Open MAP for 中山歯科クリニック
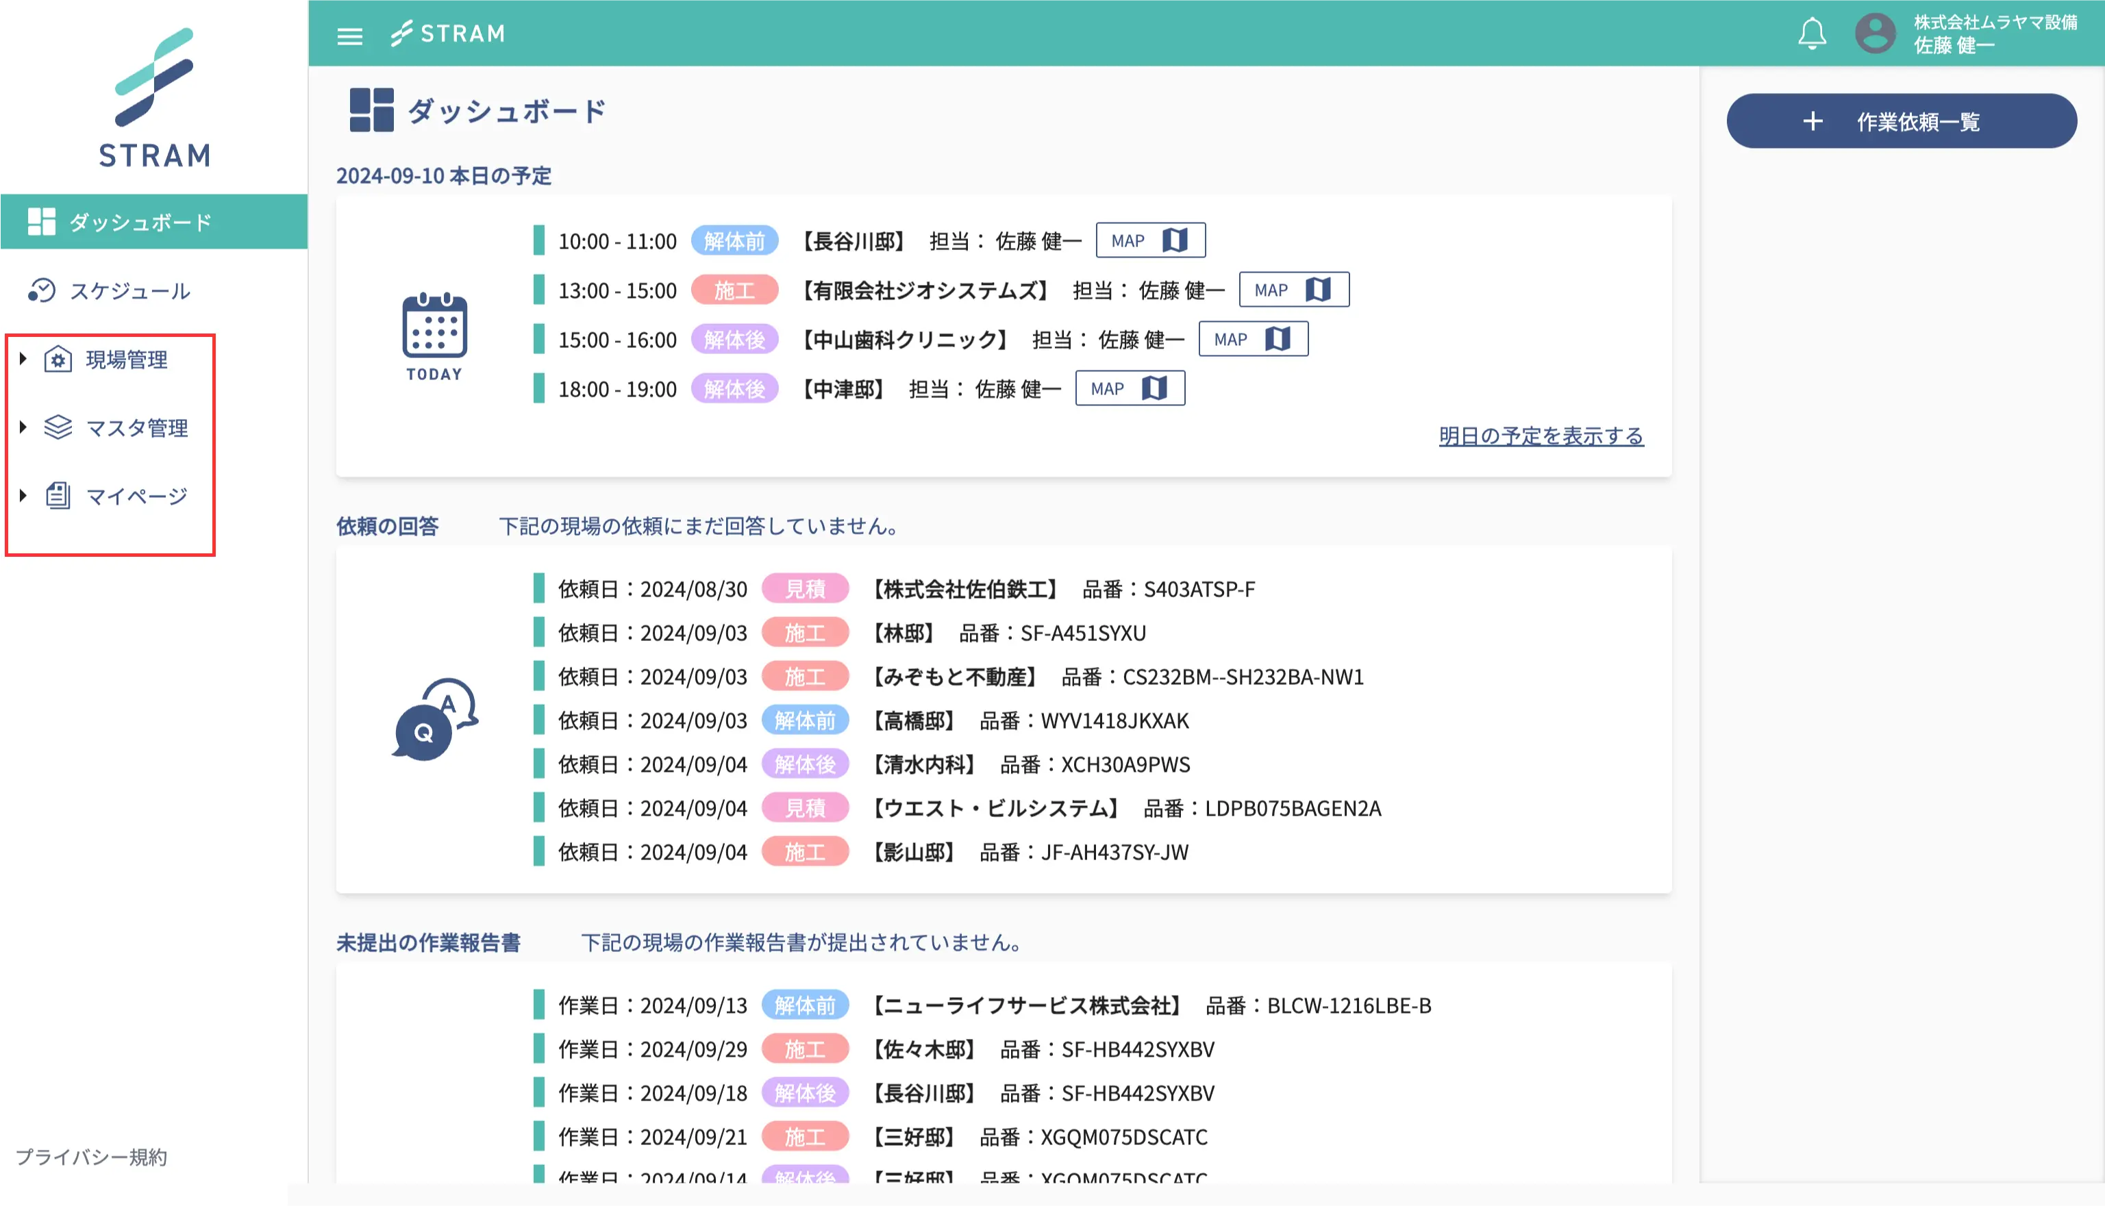This screenshot has height=1206, width=2105. 1253,339
